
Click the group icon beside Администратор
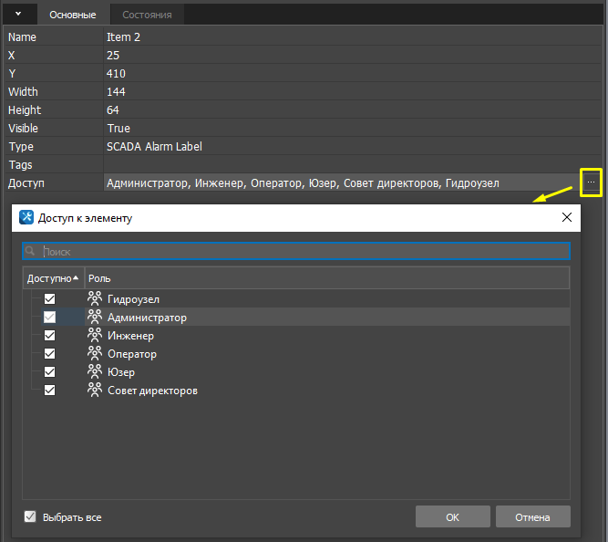pos(94,318)
